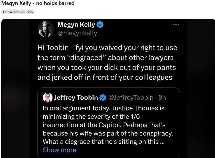Click the tweet line starting "Hi Toobin - fyi"
Viewport: 215px width, 158px height.
(107, 48)
